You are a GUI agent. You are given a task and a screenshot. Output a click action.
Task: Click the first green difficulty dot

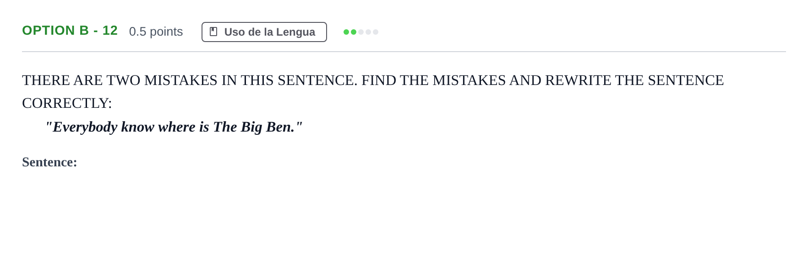click(x=346, y=32)
